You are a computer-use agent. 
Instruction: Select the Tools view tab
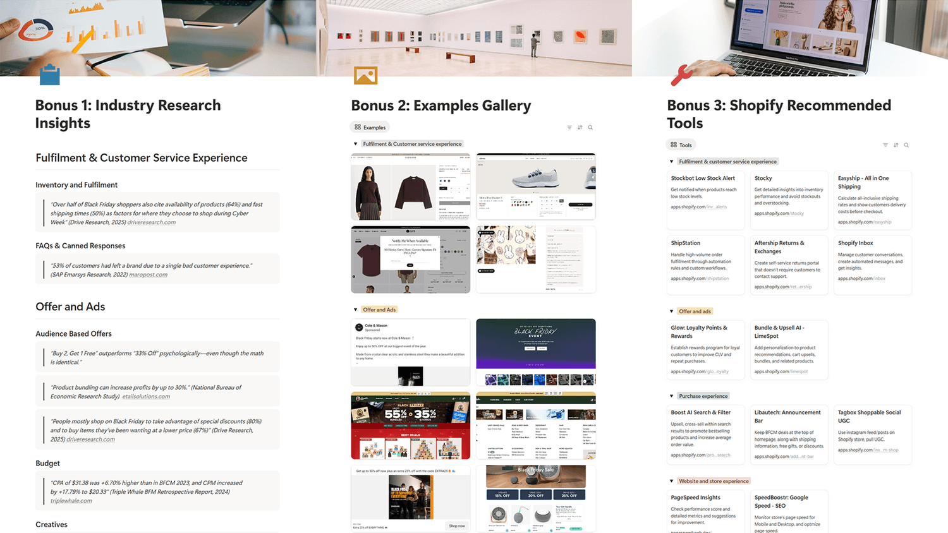681,145
